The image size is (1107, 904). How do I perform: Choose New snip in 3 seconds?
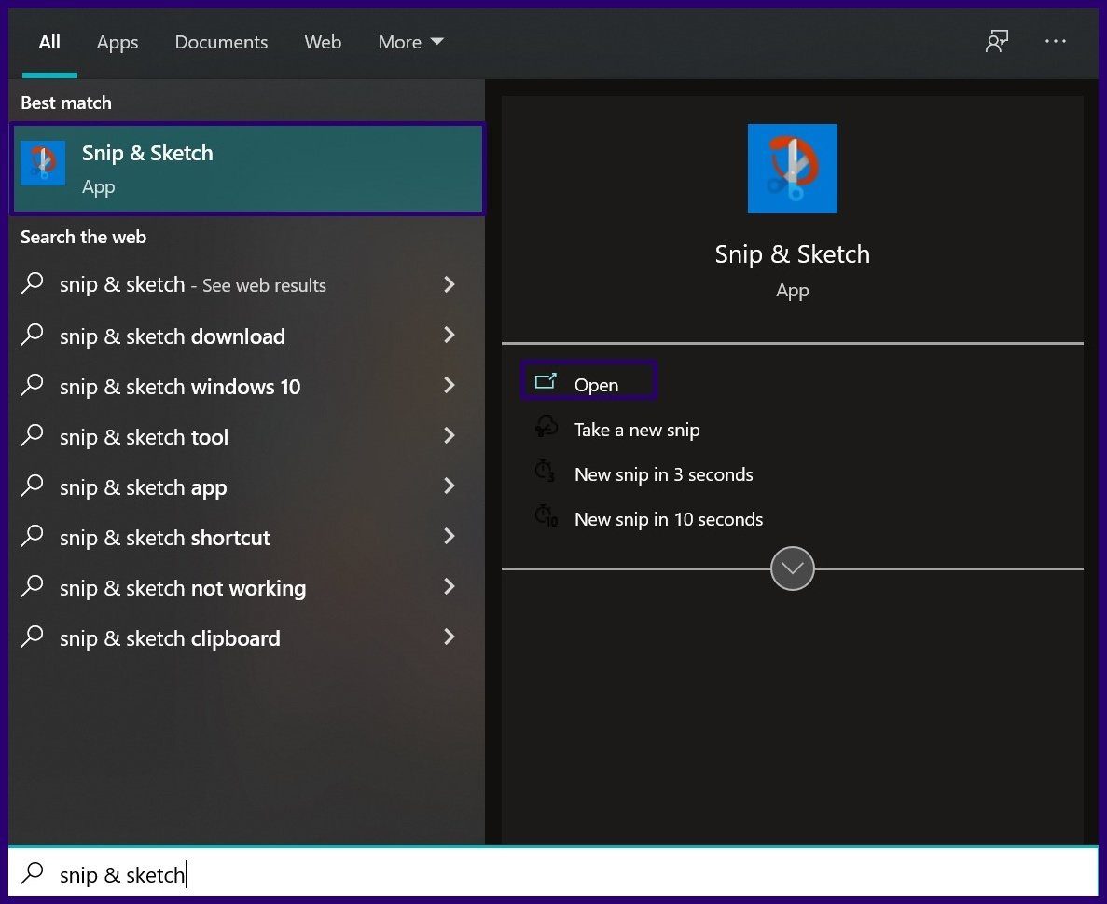tap(664, 474)
